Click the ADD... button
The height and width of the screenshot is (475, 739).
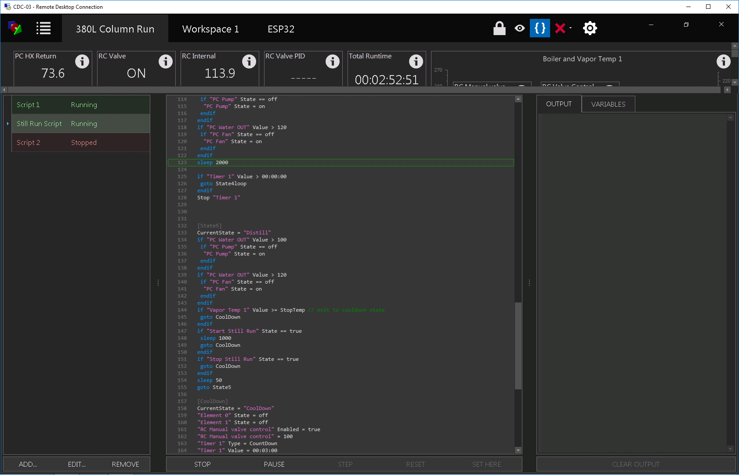(28, 464)
